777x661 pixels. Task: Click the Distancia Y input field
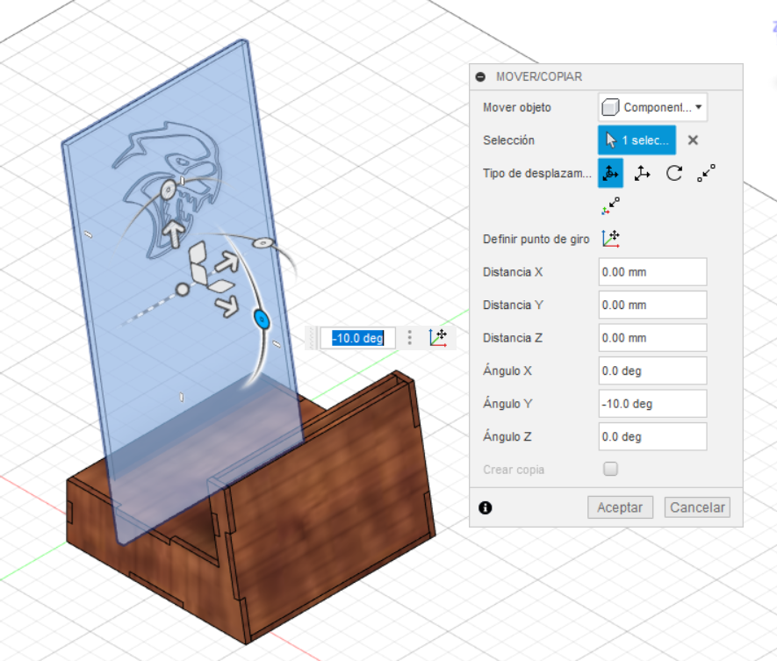(x=652, y=305)
